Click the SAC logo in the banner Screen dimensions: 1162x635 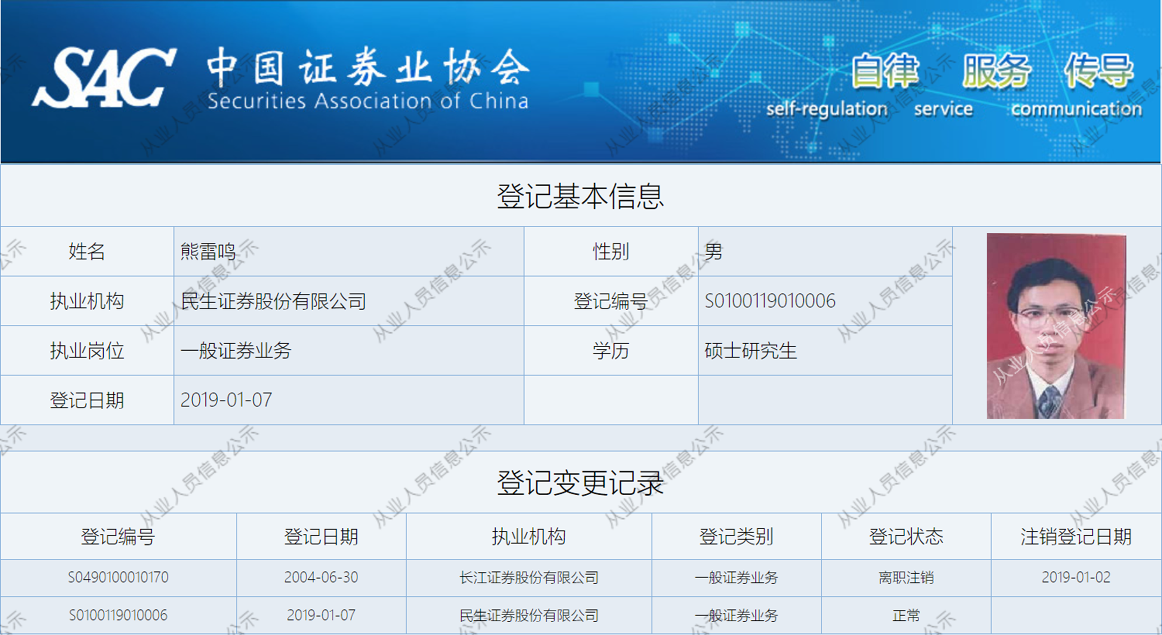(x=104, y=77)
